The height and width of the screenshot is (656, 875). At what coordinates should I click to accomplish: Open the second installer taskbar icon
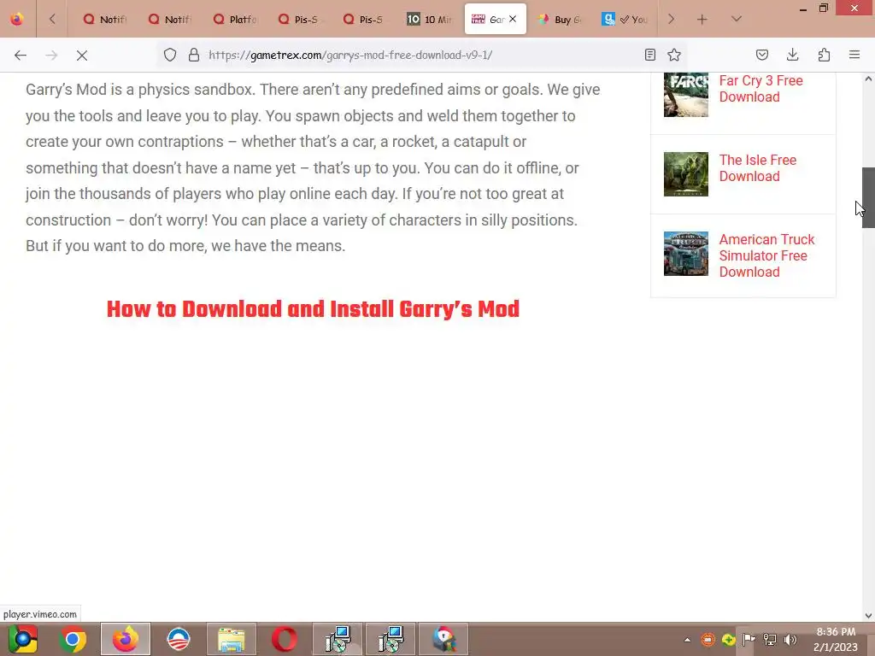pos(391,639)
